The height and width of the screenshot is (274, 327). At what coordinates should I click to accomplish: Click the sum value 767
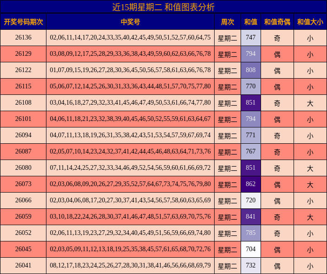point(251,151)
